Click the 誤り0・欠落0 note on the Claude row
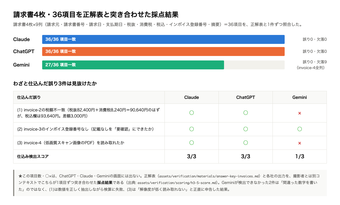Image resolution: width=340 pixels, height=205 pixels. click(x=315, y=39)
